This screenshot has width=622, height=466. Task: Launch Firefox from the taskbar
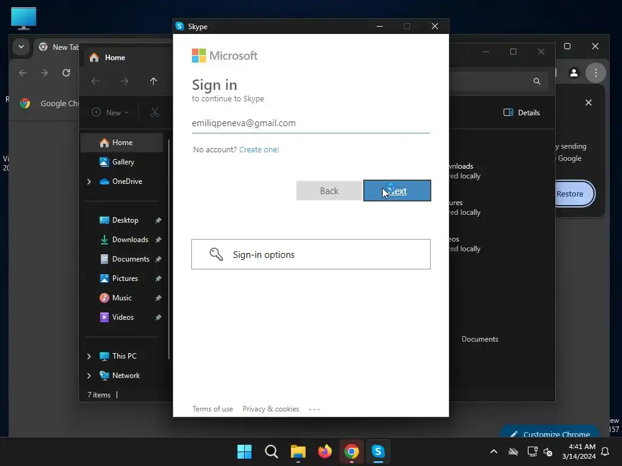click(x=325, y=451)
